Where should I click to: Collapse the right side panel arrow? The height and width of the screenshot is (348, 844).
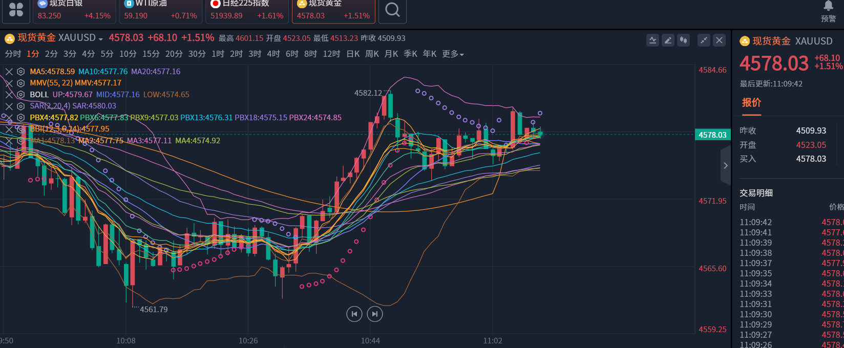[x=725, y=165]
